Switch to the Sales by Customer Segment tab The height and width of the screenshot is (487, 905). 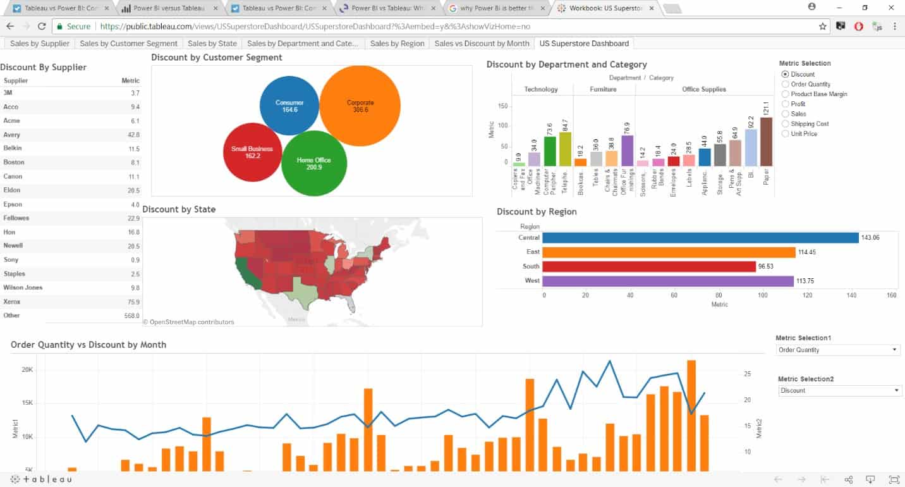(129, 44)
